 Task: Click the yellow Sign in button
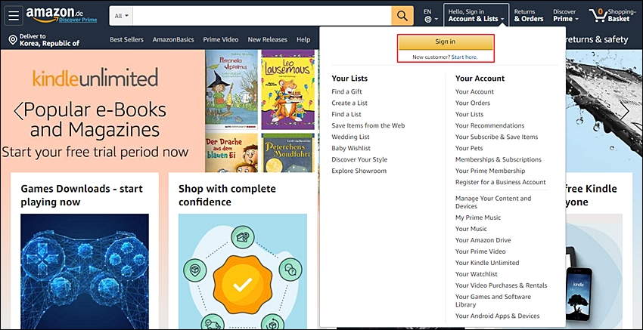446,42
